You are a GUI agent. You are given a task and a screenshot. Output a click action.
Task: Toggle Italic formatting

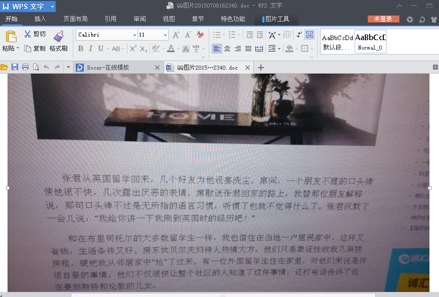tap(91, 49)
